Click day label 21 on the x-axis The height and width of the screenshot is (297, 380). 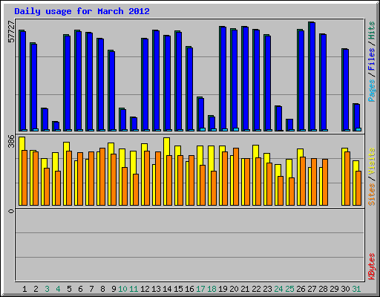(x=245, y=289)
